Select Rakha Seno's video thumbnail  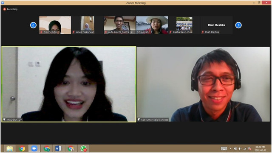[x=184, y=25]
